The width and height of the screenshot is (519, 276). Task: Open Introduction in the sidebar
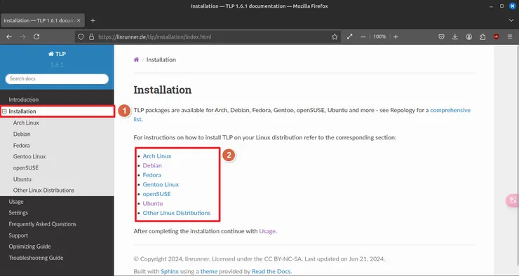point(24,99)
